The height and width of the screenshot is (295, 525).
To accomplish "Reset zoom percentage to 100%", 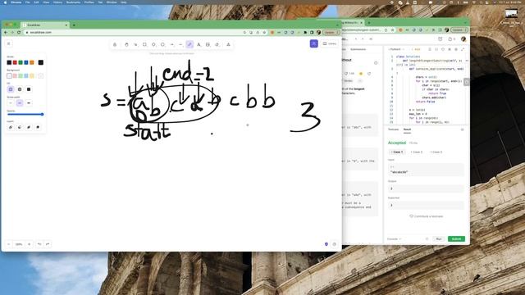I will click(19, 244).
